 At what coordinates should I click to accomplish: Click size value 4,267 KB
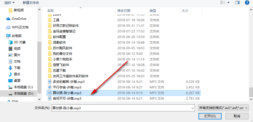(x=193, y=93)
